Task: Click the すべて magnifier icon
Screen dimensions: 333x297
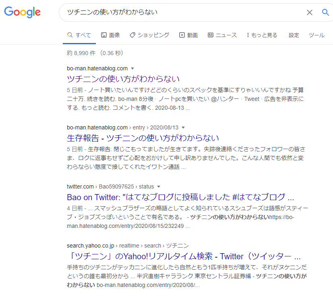Action: (70, 35)
